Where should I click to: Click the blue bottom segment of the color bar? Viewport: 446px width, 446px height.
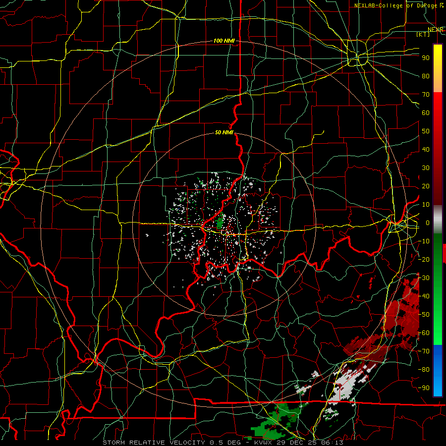point(438,370)
